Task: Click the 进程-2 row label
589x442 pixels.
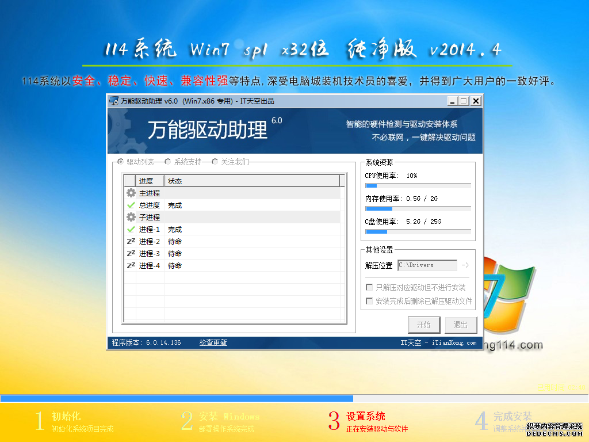Action: point(150,241)
